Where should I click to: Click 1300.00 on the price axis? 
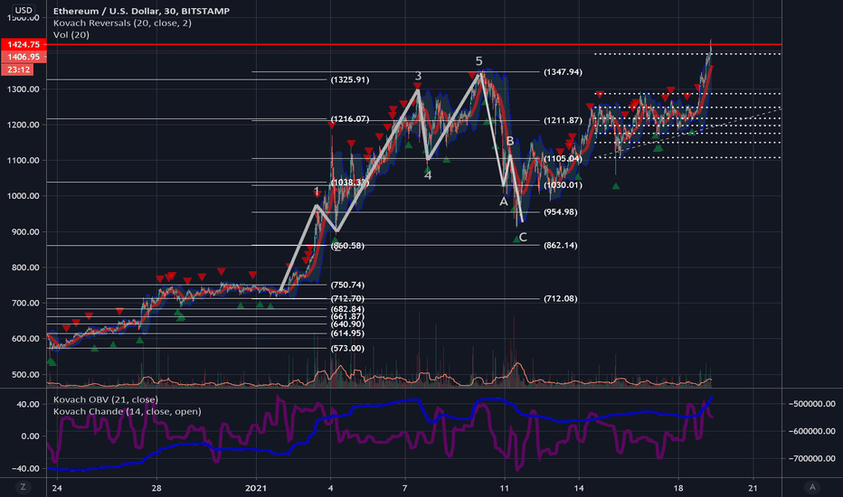pos(24,89)
